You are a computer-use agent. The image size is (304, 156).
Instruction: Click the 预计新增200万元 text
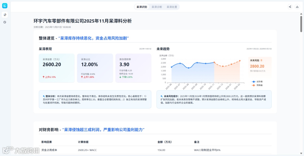(x=258, y=71)
